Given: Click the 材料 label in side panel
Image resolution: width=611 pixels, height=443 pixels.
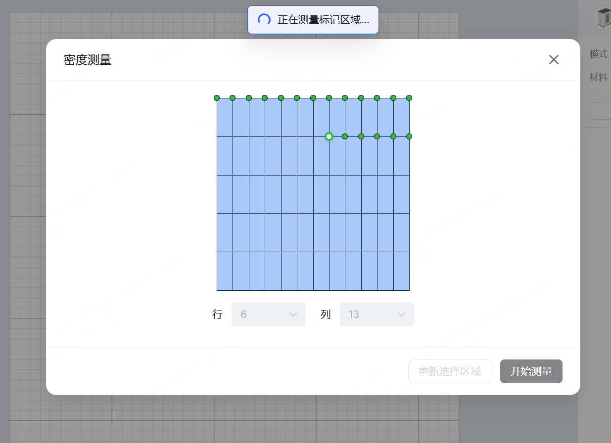Looking at the screenshot, I should (598, 77).
